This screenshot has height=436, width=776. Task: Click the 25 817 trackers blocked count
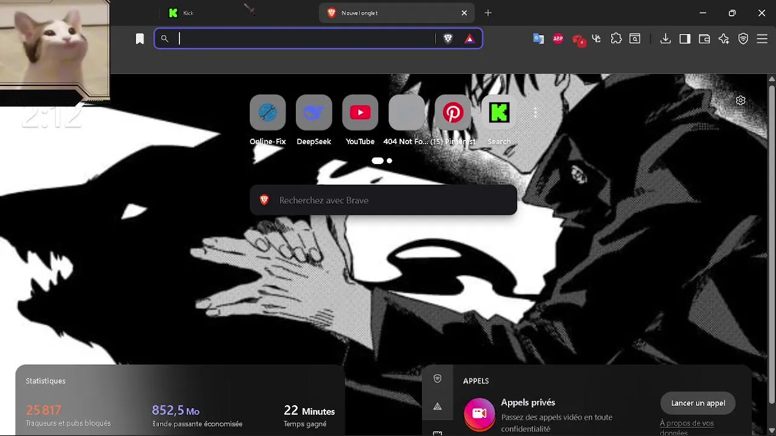pos(44,410)
